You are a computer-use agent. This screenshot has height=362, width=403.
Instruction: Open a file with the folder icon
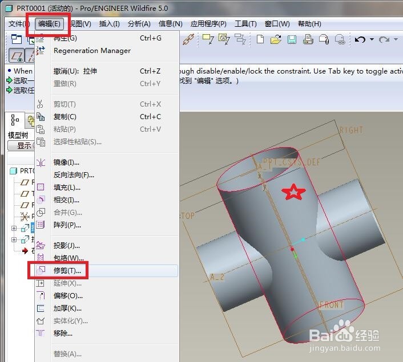coord(276,39)
